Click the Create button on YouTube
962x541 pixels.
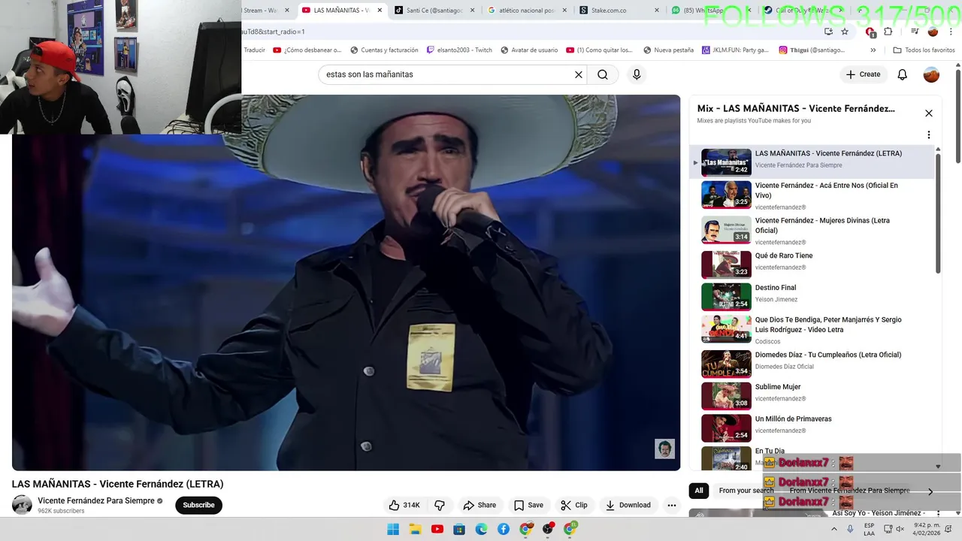[x=863, y=74]
